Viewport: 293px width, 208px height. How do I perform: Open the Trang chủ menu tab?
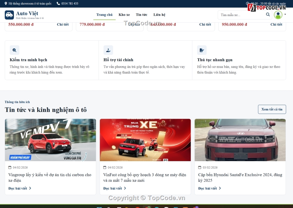tap(105, 15)
